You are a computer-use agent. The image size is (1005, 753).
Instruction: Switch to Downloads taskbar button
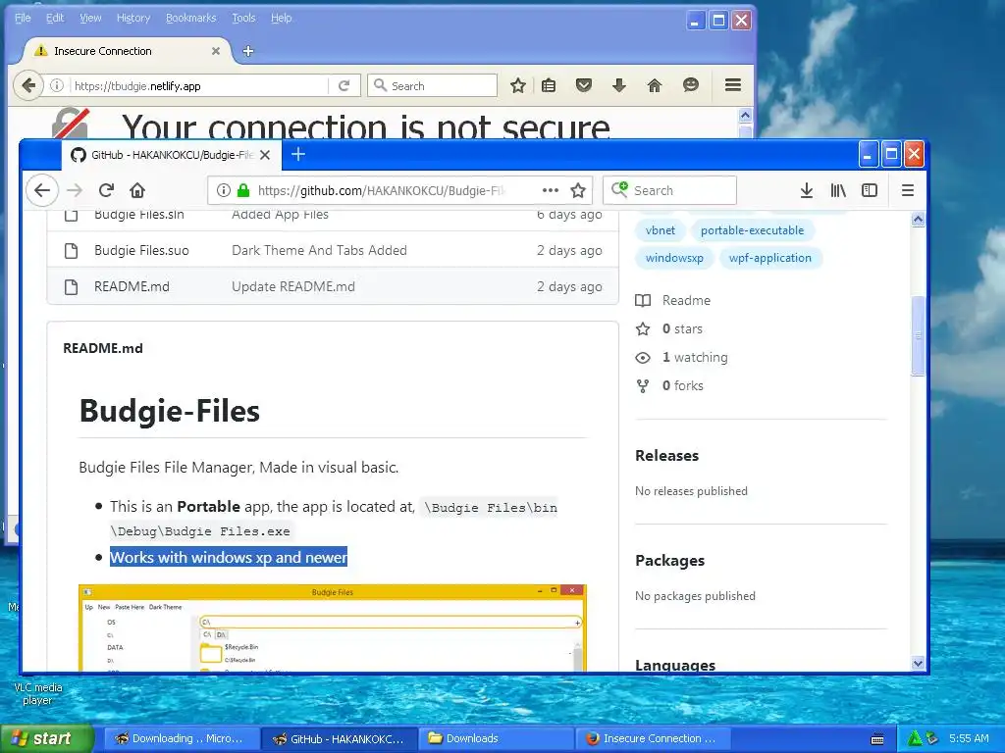click(x=498, y=739)
